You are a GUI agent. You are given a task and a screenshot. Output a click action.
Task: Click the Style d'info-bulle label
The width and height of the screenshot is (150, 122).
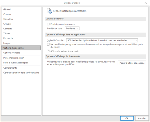click(56, 40)
